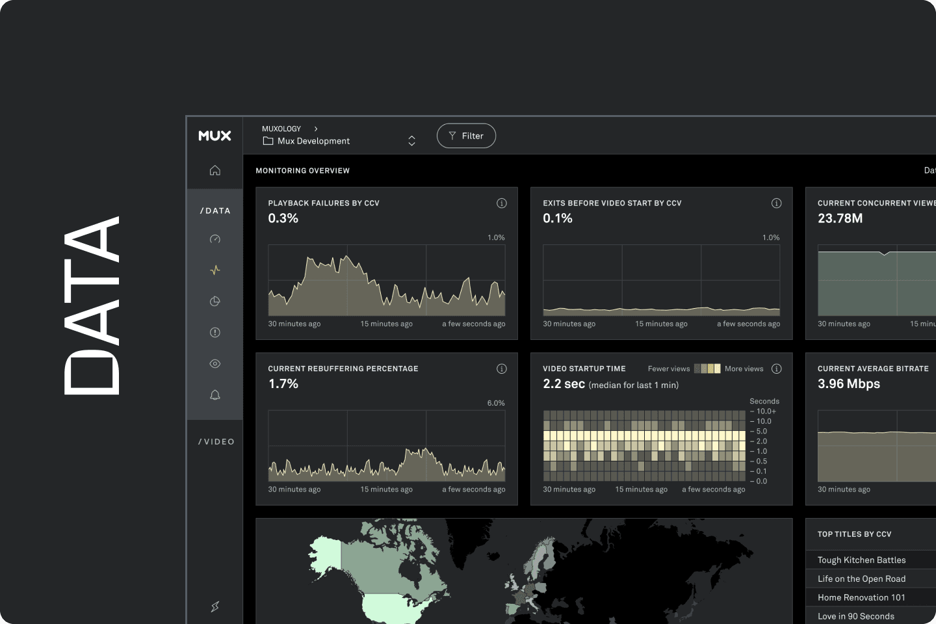Open the eye views icon

[215, 364]
